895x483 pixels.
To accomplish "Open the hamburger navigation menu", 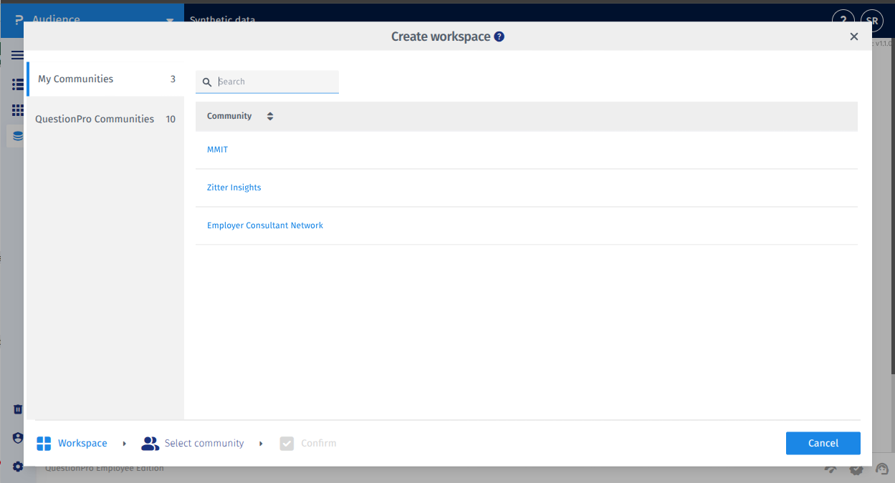I will point(18,54).
